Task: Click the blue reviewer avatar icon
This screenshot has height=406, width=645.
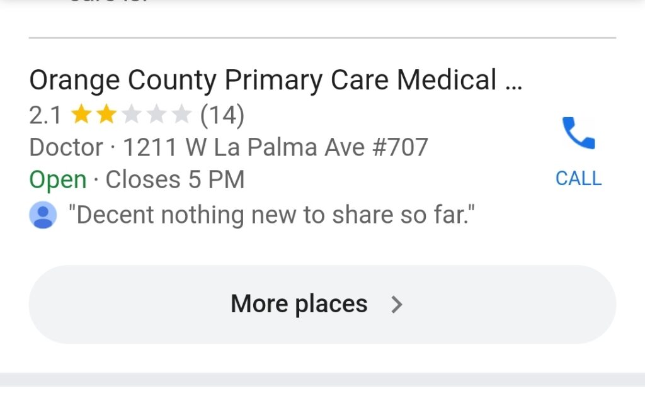Action: (x=43, y=216)
